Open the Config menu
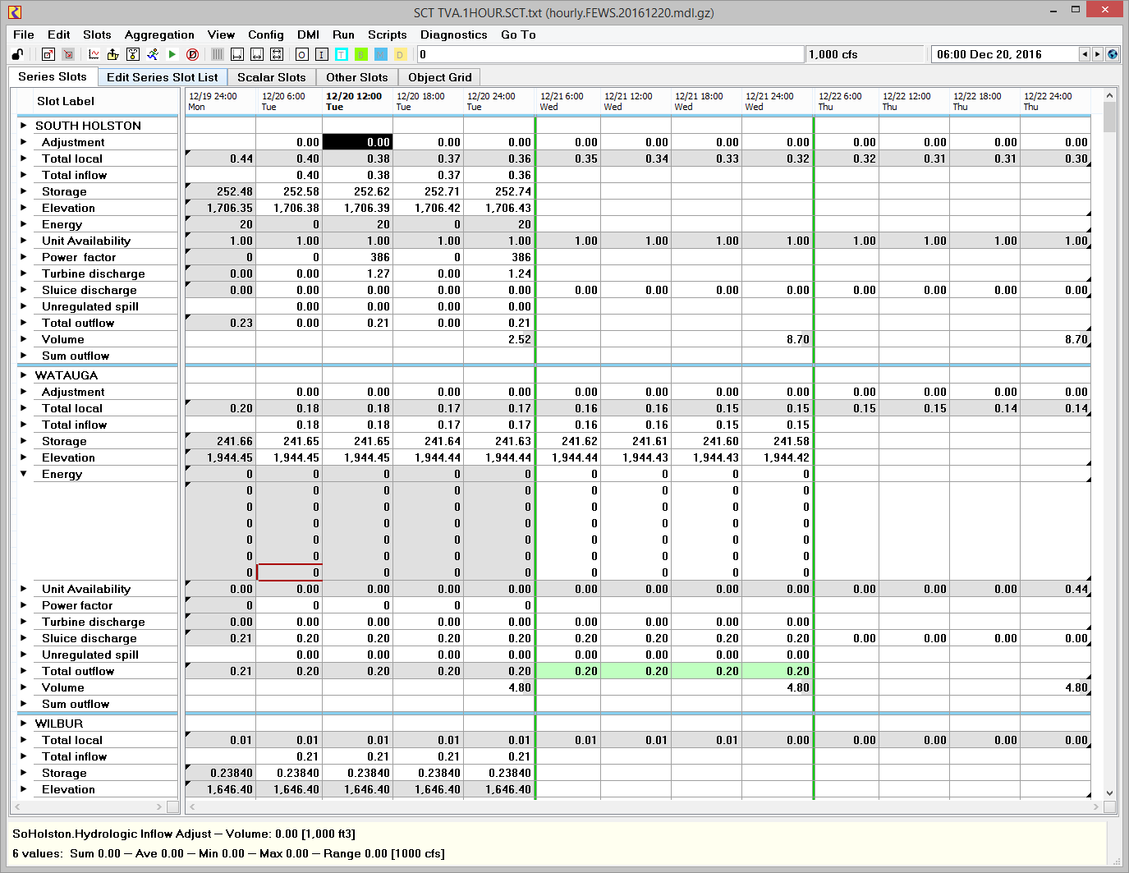The image size is (1129, 873). tap(266, 34)
